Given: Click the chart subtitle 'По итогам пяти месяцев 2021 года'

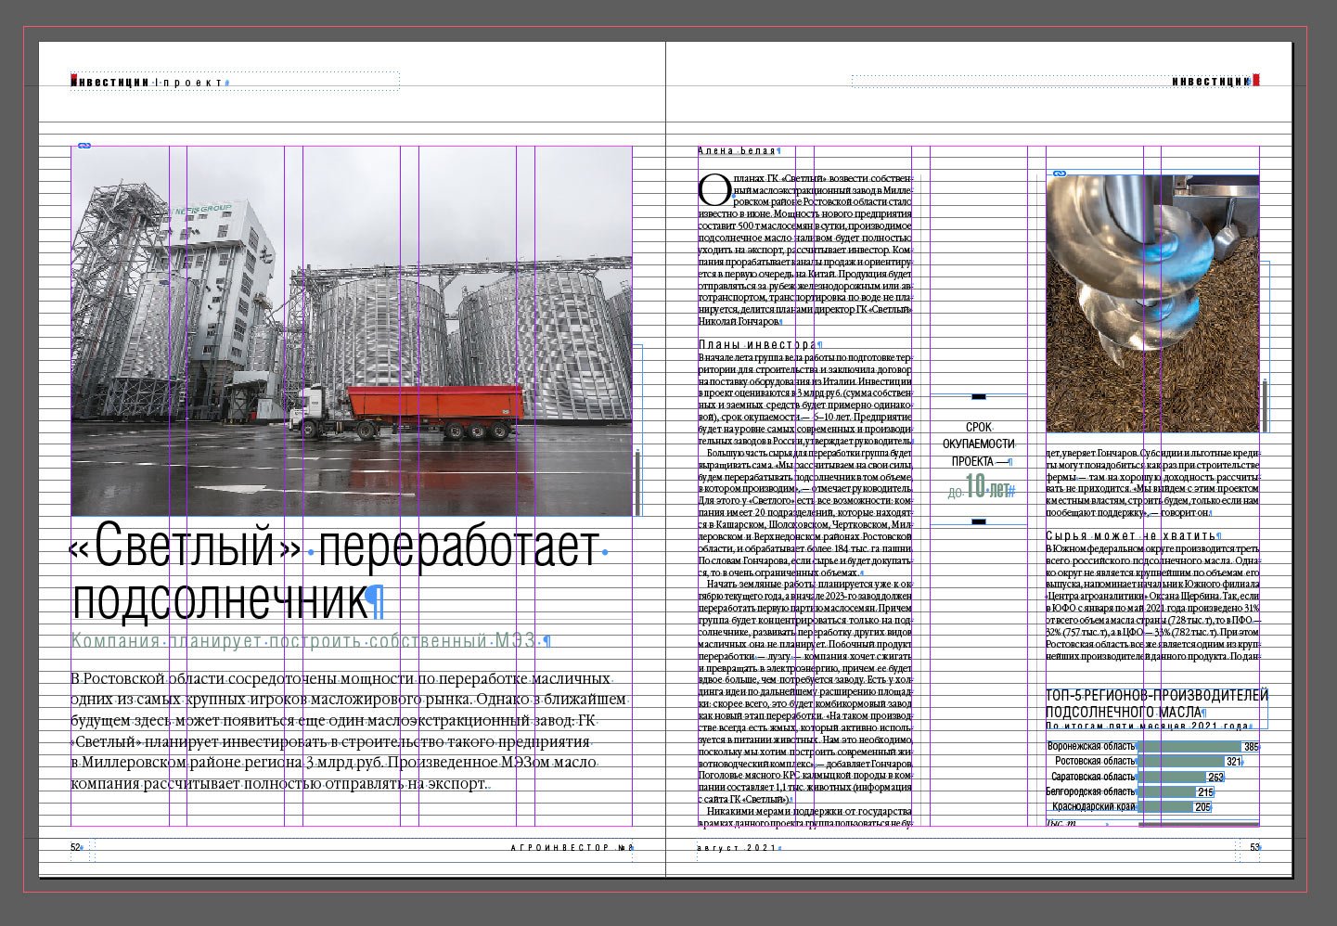Looking at the screenshot, I should tap(1147, 727).
